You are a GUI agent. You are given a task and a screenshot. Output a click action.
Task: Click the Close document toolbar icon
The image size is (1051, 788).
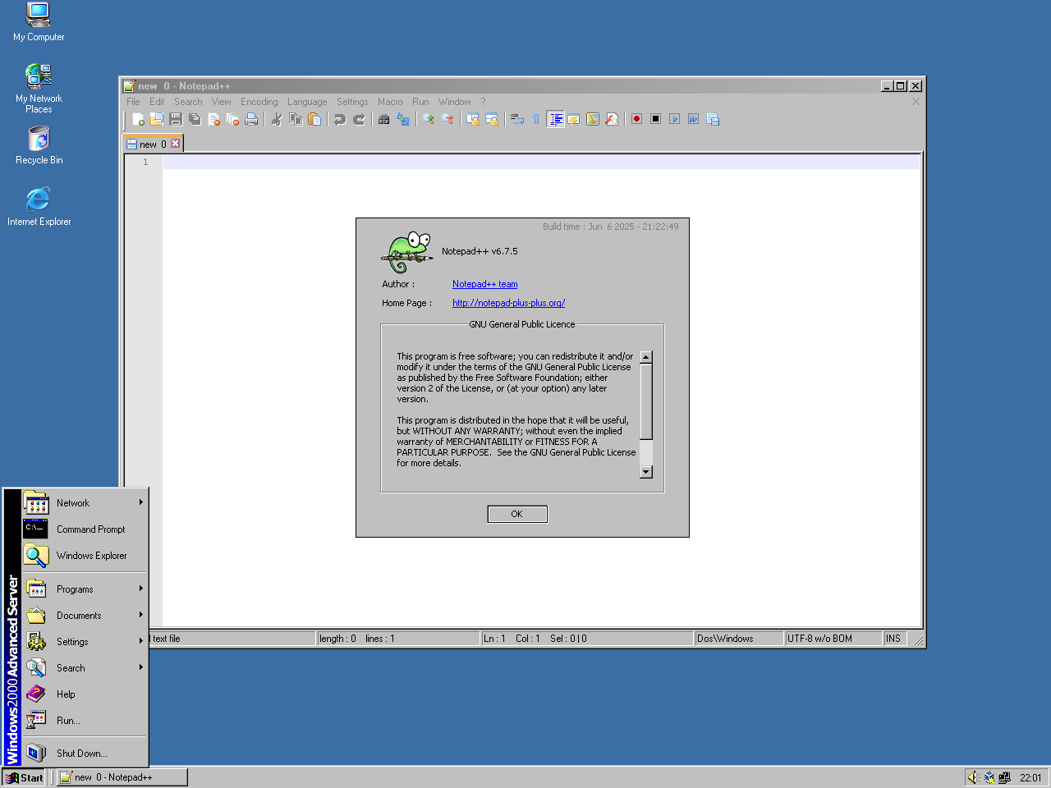[213, 119]
